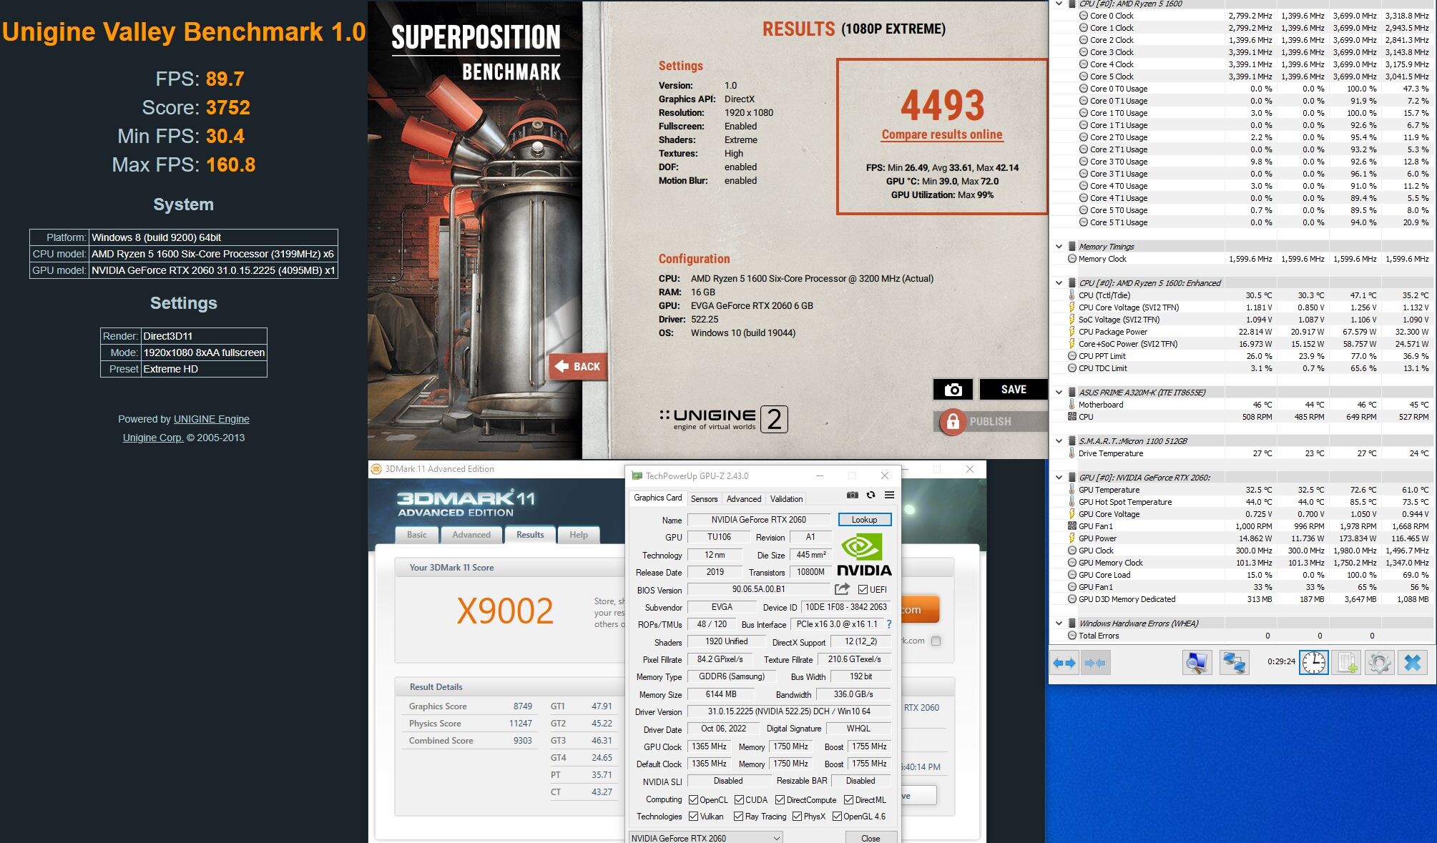Collapse the Memory Timings group
Viewport: 1437px width, 843px height.
point(1059,247)
